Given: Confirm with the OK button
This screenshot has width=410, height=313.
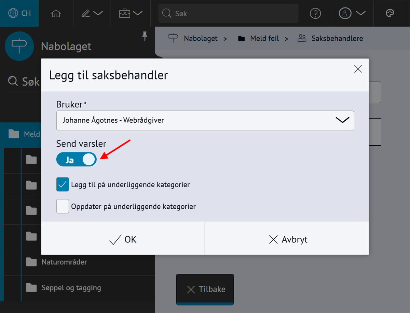Looking at the screenshot, I should [x=123, y=239].
